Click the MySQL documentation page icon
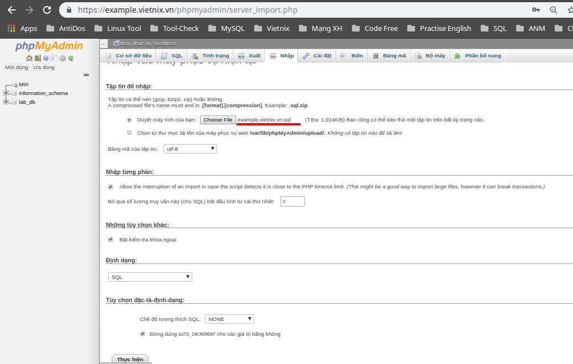Image resolution: width=573 pixels, height=364 pixels. 54,58
